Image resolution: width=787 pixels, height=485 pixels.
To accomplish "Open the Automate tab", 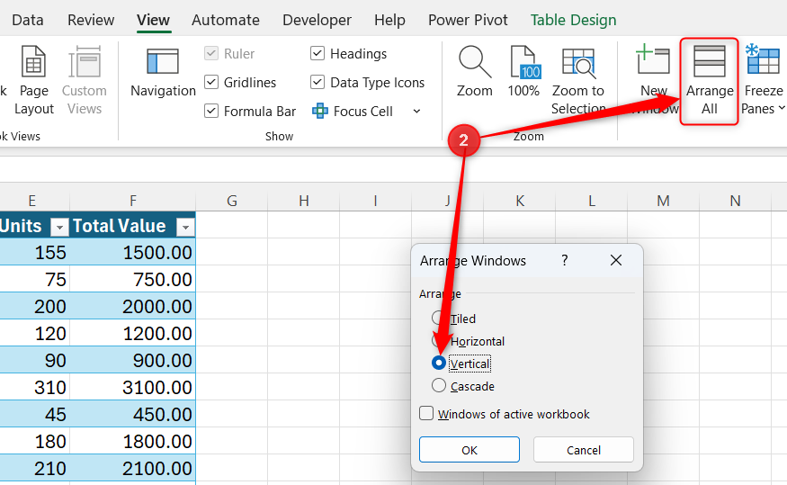I will 226,20.
